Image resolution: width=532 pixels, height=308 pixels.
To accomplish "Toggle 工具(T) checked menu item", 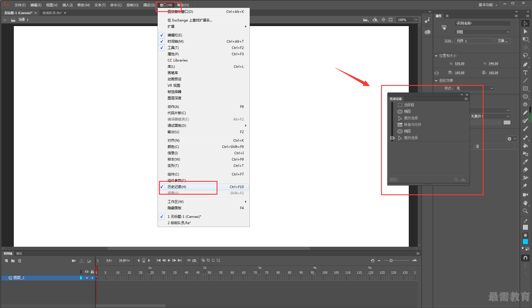I will [x=204, y=48].
